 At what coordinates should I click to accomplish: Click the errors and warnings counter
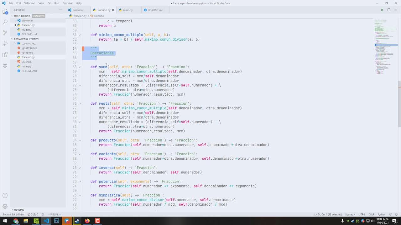click(x=33, y=214)
